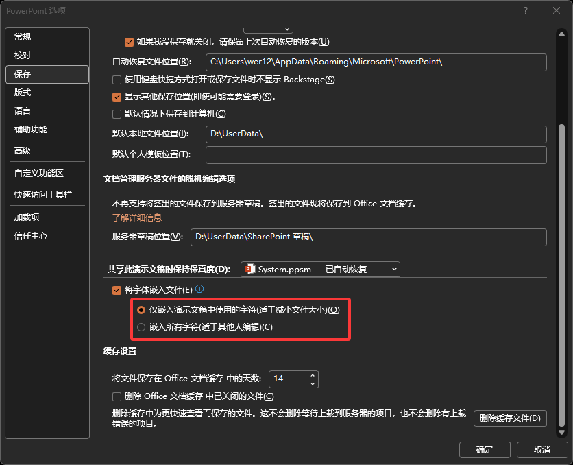Open the 信任中心 category
This screenshot has height=465, width=573.
click(47, 236)
